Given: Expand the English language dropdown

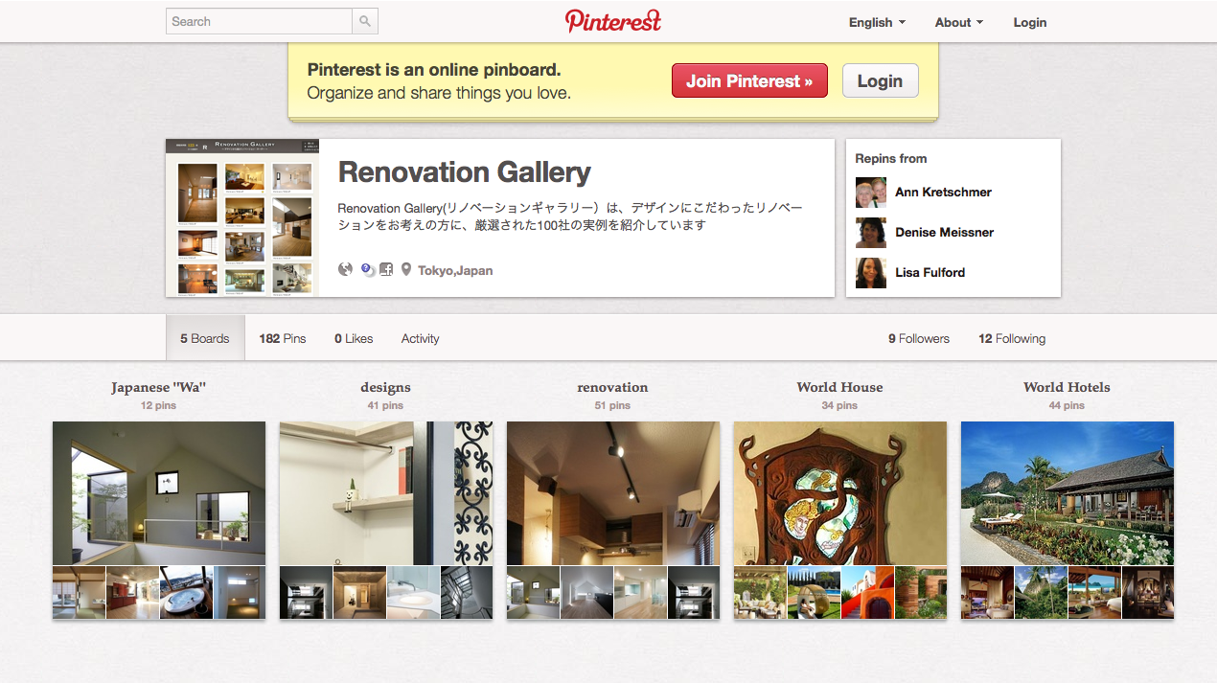Looking at the screenshot, I should pyautogui.click(x=877, y=22).
